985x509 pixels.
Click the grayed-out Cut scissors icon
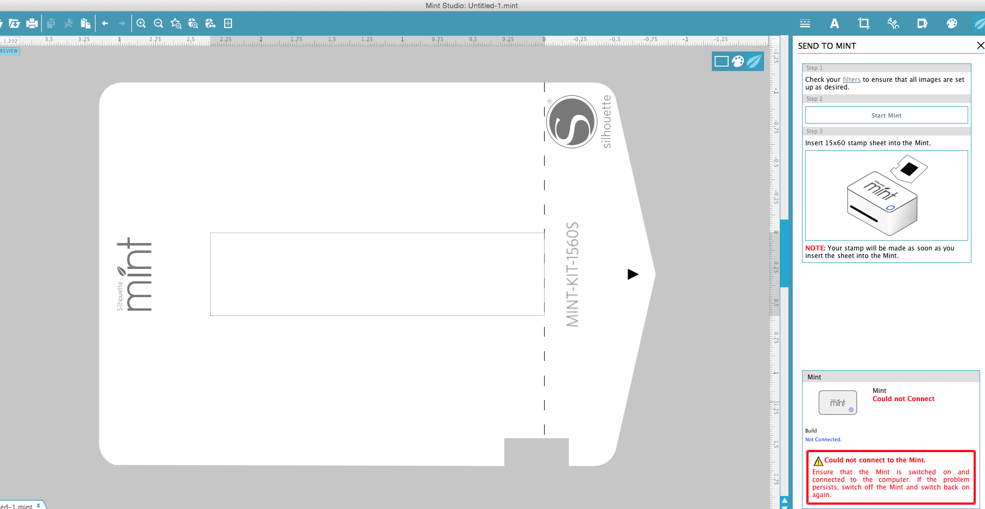click(68, 23)
